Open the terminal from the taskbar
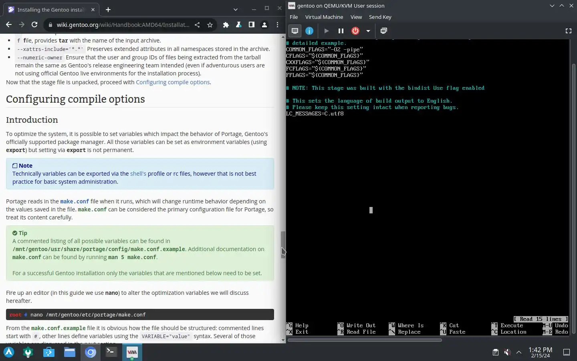Image resolution: width=577 pixels, height=361 pixels. point(111,352)
